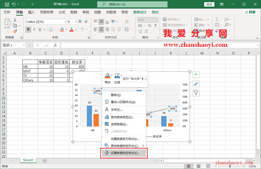Click the Percent style icon

click(149, 26)
